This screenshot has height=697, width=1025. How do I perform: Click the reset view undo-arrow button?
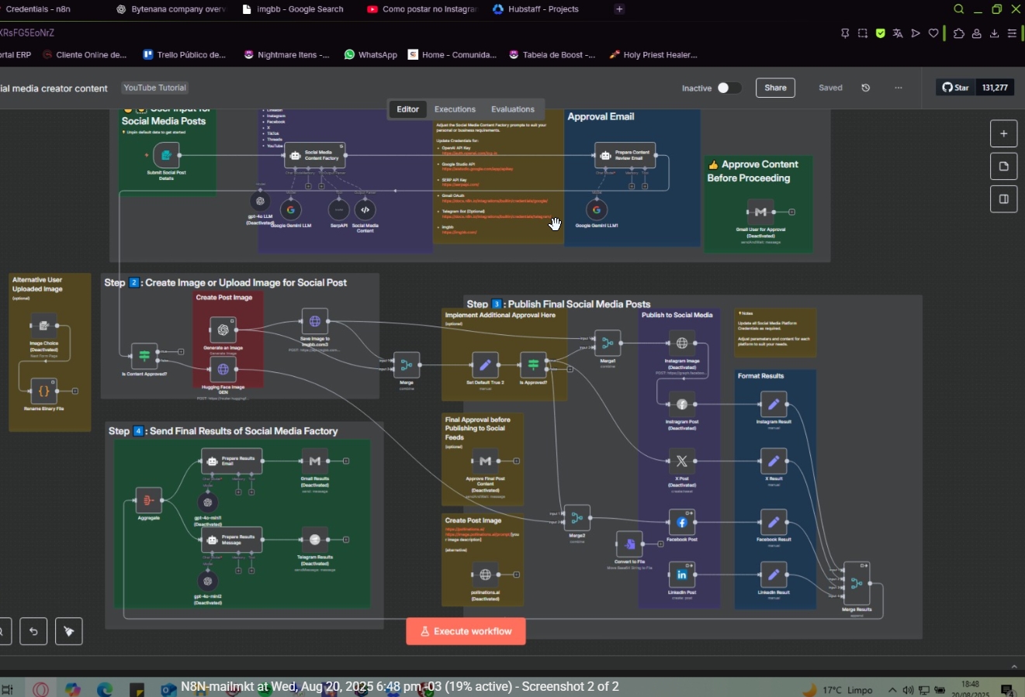tap(33, 631)
